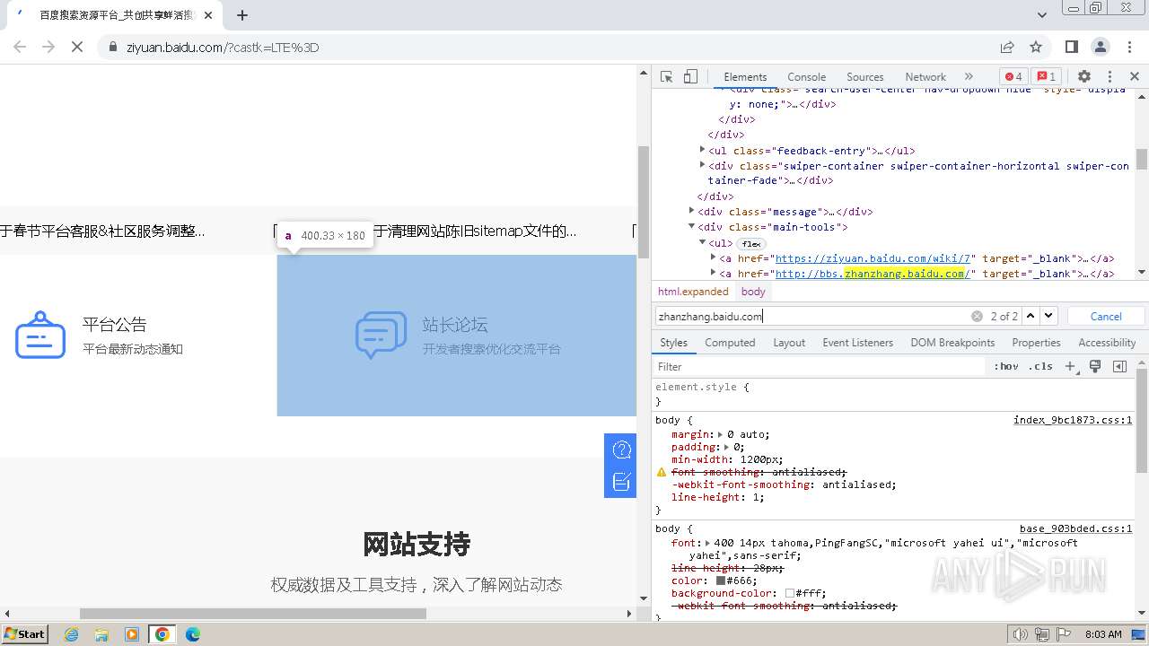The image size is (1149, 646).
Task: Show more DevTools tabs chevron
Action: point(969,76)
